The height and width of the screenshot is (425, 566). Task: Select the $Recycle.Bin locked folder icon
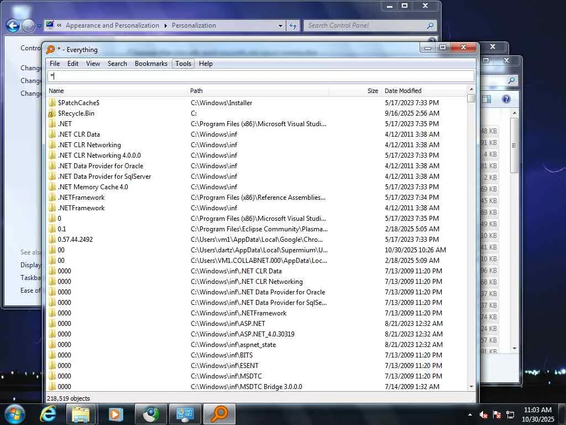click(52, 113)
